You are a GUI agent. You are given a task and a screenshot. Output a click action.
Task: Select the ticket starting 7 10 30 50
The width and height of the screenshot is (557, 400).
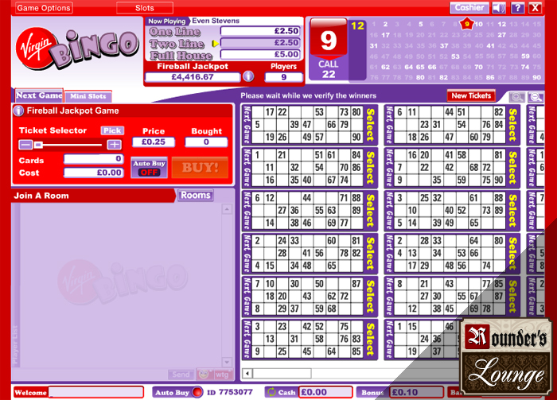coord(370,297)
